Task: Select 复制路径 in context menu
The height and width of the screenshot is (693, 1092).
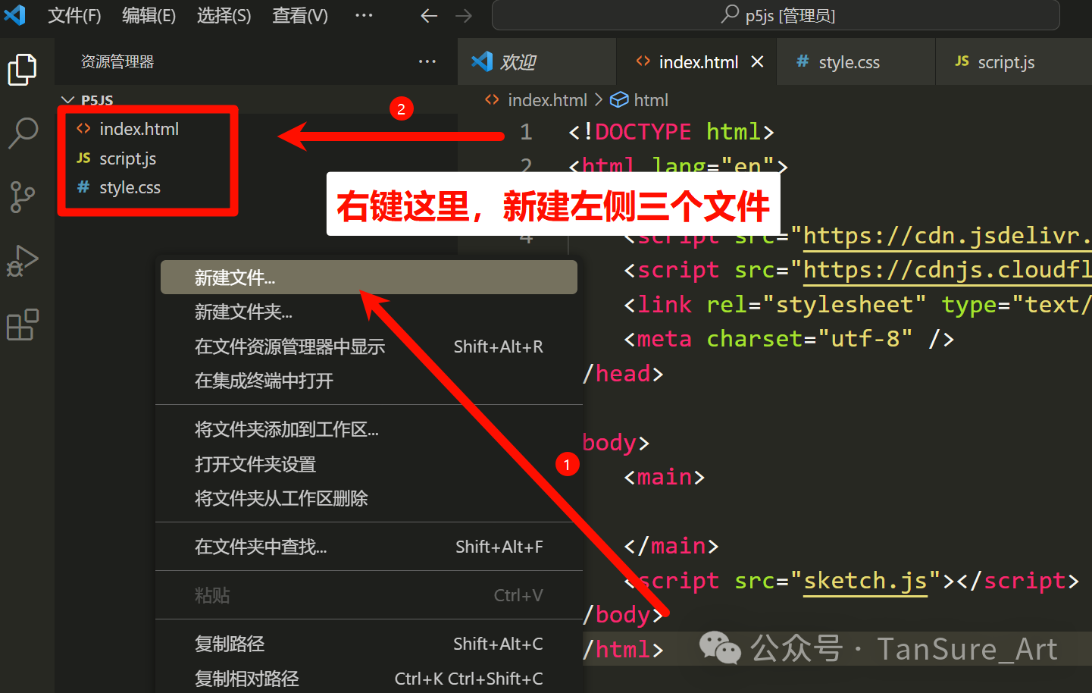Action: (x=369, y=644)
